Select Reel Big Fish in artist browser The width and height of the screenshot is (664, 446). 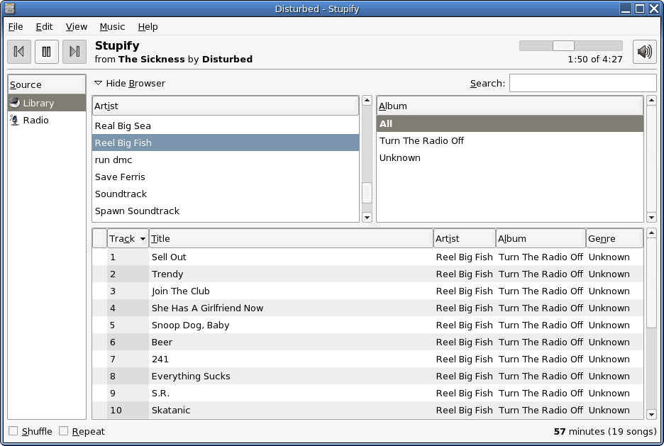[226, 143]
